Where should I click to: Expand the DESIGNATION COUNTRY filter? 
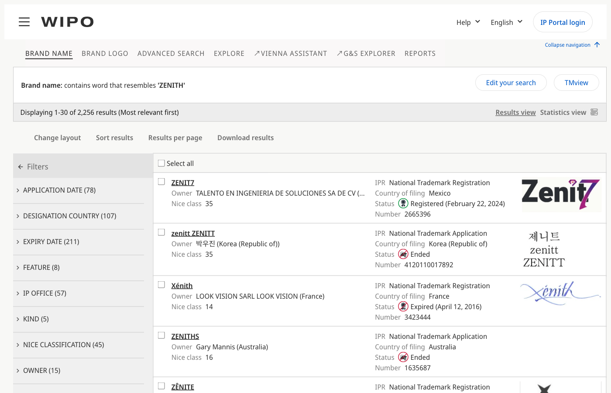tap(79, 216)
